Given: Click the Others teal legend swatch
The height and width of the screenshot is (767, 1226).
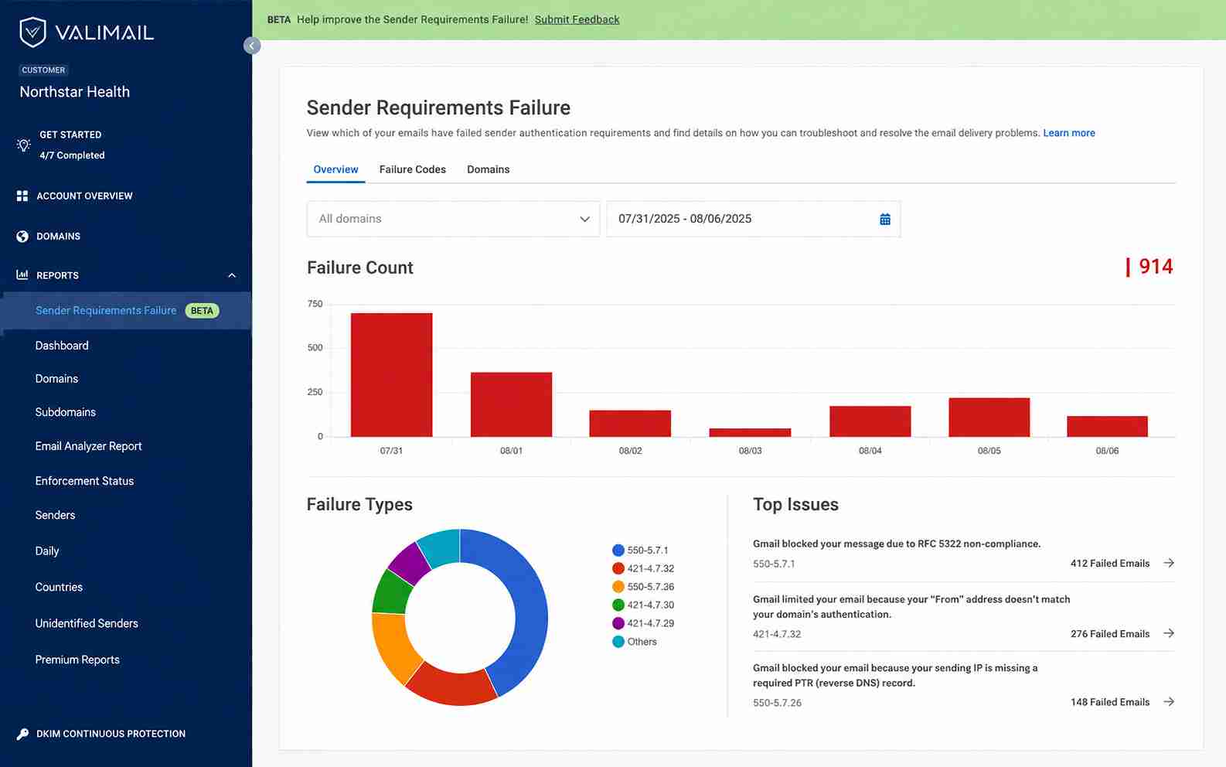Looking at the screenshot, I should 618,642.
